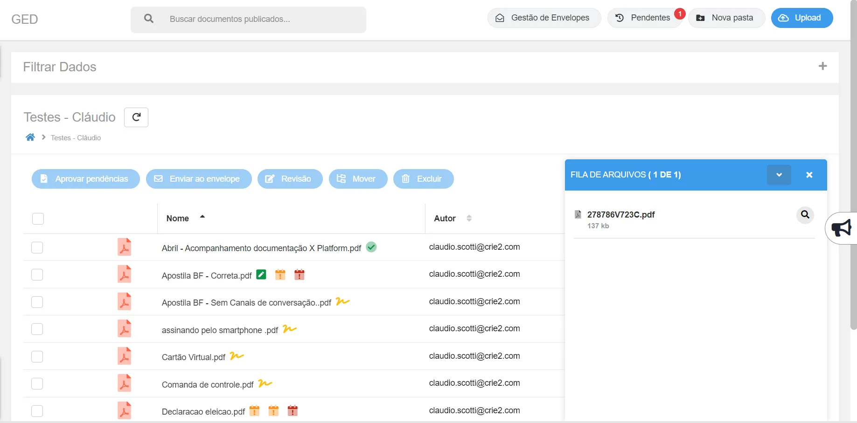This screenshot has height=423, width=857.
Task: Click PDF icon of Apostila BF - Correta.pdf
Action: point(124,274)
